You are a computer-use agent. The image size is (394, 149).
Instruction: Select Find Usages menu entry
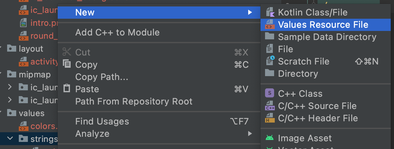(x=102, y=121)
